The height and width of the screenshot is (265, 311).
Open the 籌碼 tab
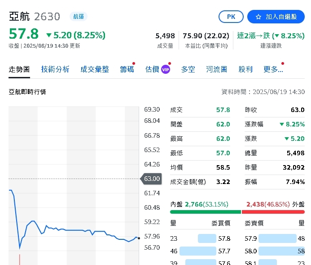[127, 69]
